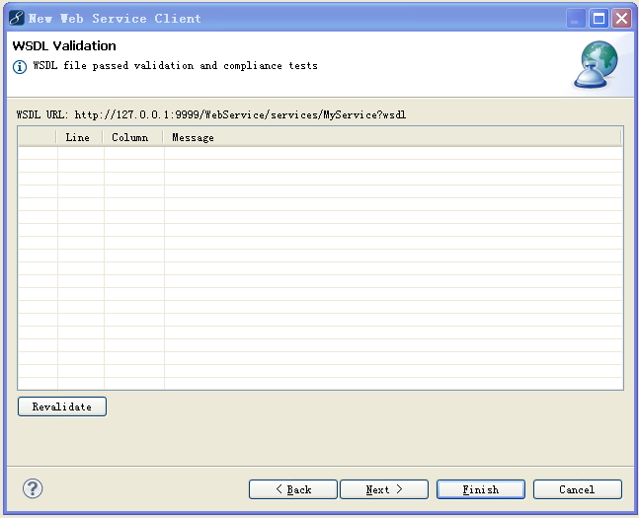Close the New Web Service Client window
Screen dimensions: 639x518
click(621, 19)
